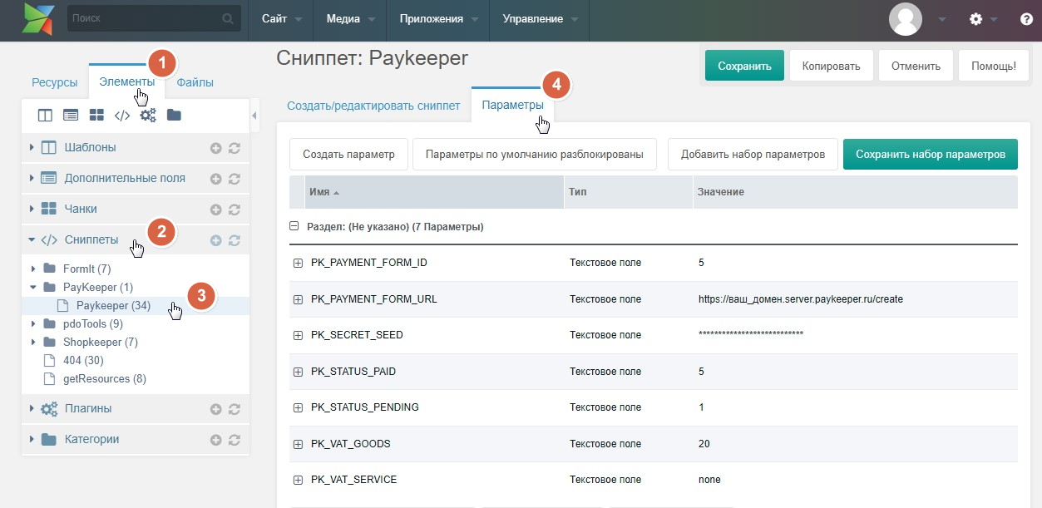This screenshot has width=1042, height=508.
Task: Open the Создать/редактировать сниппет tab
Action: [373, 106]
